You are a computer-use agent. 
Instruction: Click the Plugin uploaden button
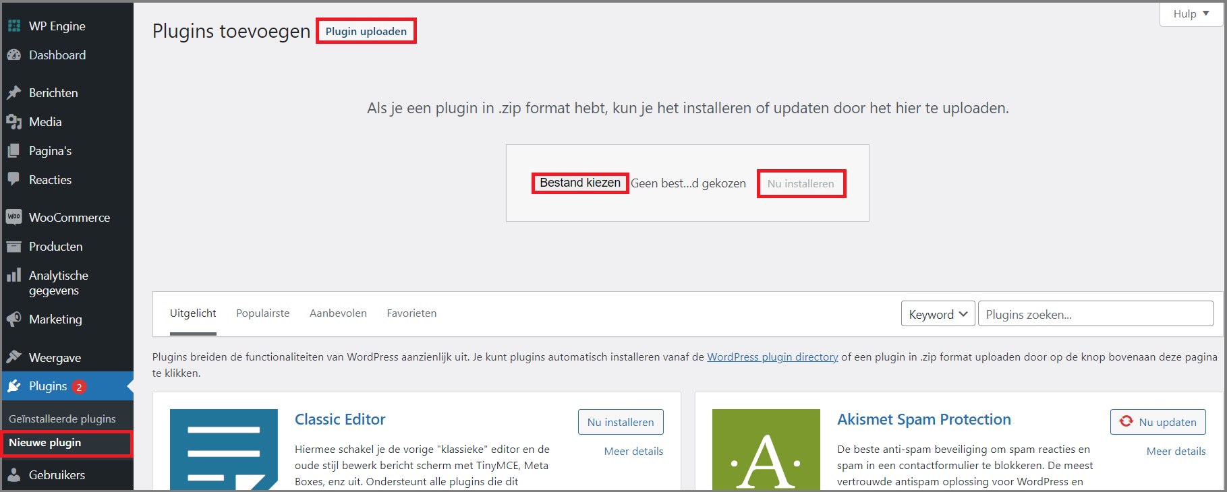(366, 32)
